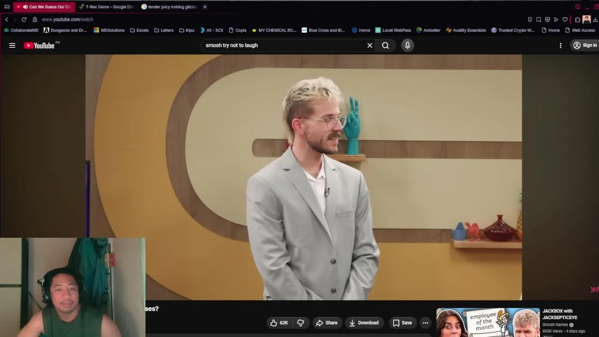Focus the www.youtube.com/watch address bar
The width and height of the screenshot is (599, 337).
[x=67, y=19]
